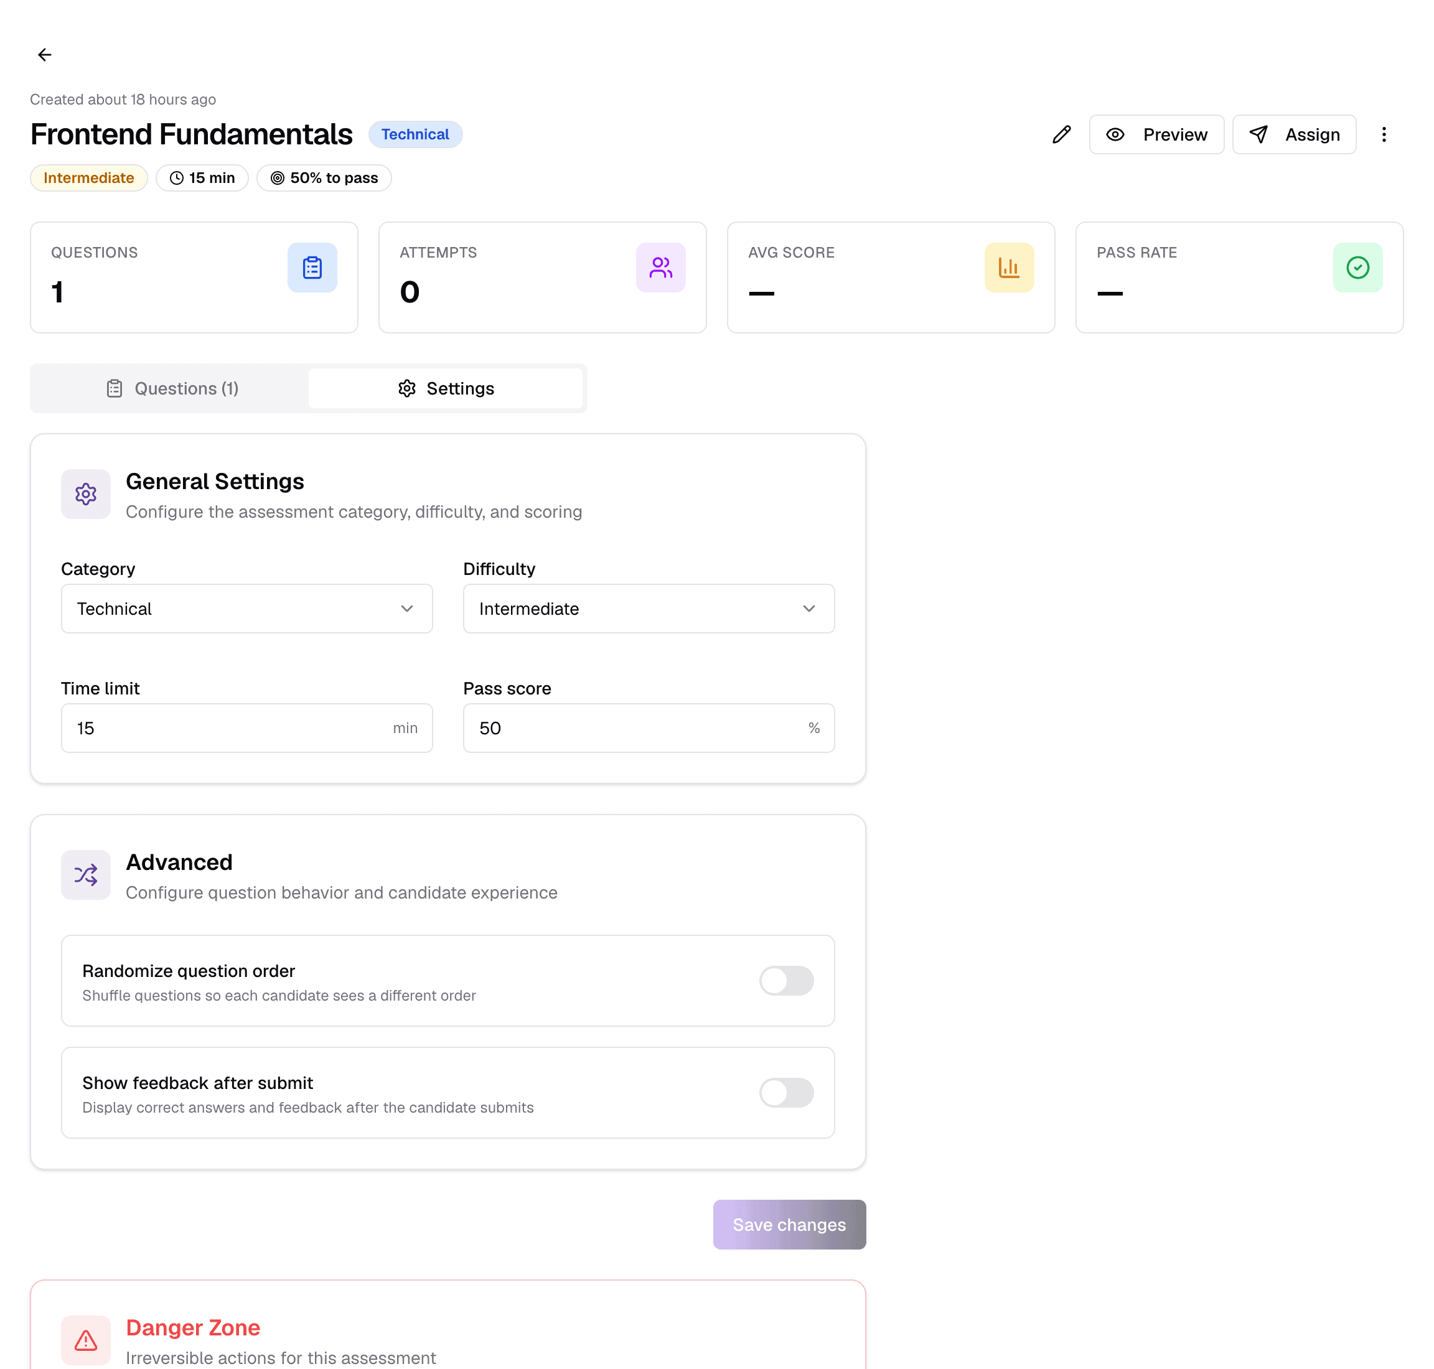Click the 'Created about 18 hours ago' text
The height and width of the screenshot is (1369, 1434).
click(123, 99)
